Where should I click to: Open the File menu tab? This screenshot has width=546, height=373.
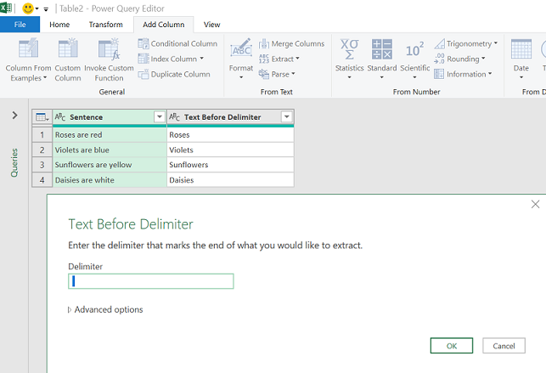tap(20, 25)
